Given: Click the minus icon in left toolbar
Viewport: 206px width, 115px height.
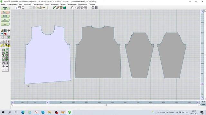Looking at the screenshot, I should click(7, 66).
